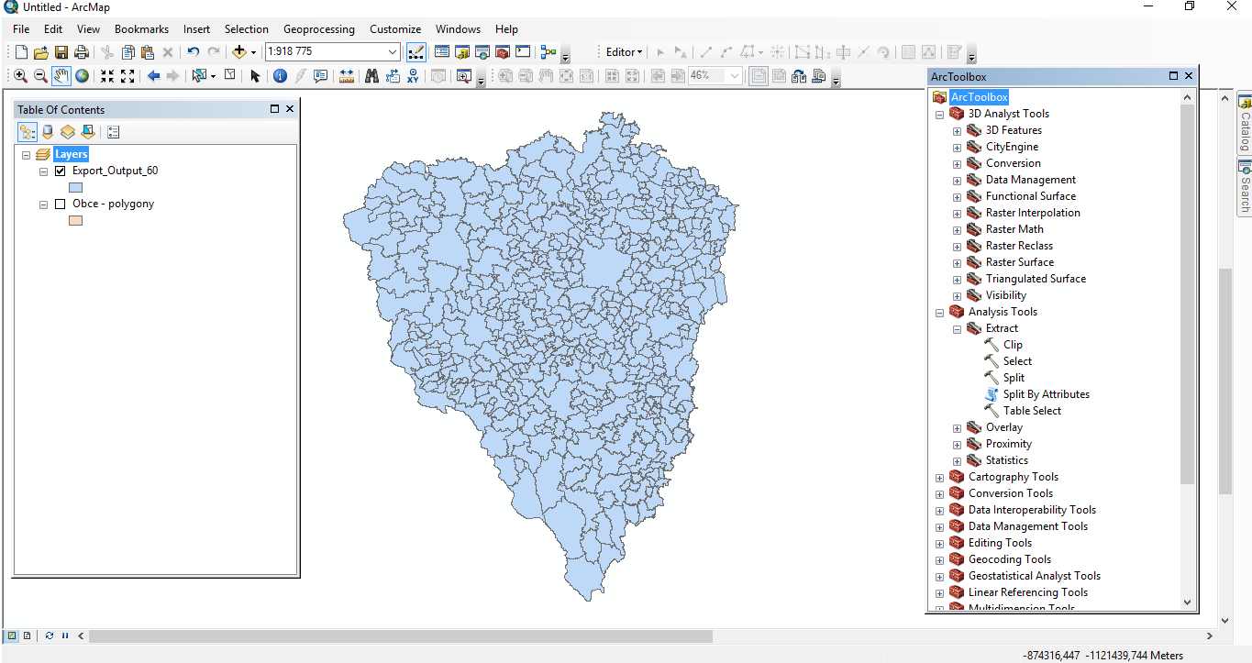Open the Windows menu
Viewport: 1252px width, 663px height.
point(458,29)
